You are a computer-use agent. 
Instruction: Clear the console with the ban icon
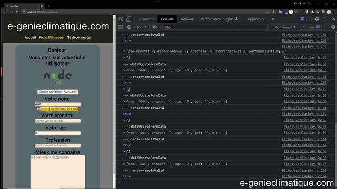[129, 27]
